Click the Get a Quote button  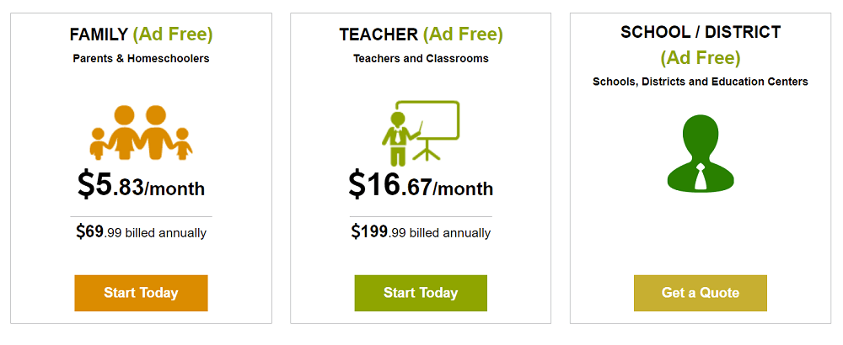tap(701, 293)
